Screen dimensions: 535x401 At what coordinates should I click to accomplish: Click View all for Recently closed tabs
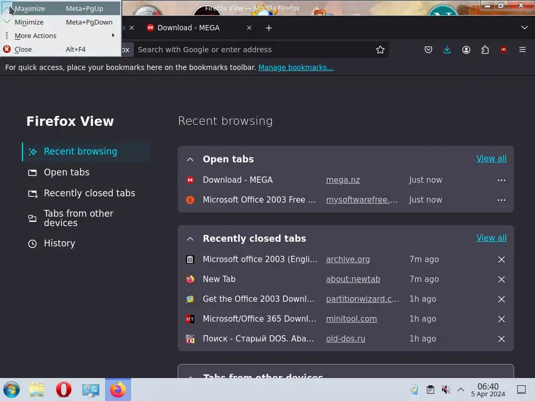click(x=491, y=238)
